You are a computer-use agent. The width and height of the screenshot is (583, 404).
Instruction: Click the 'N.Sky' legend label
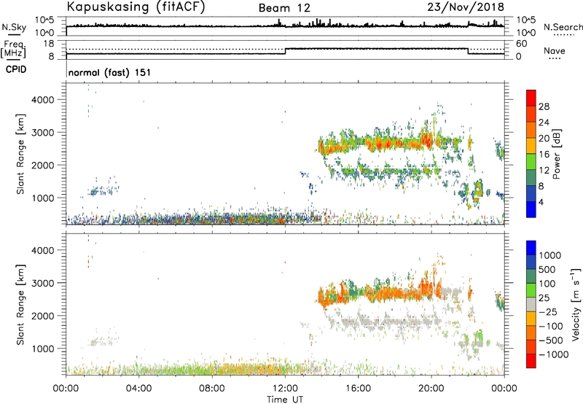point(14,27)
